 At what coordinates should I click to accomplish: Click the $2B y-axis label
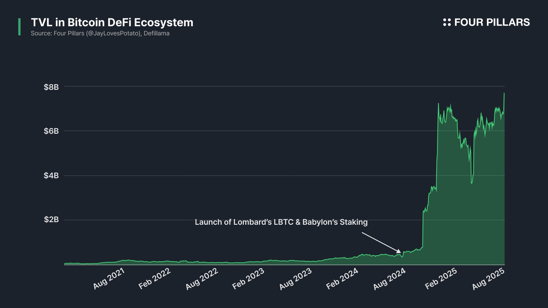51,219
